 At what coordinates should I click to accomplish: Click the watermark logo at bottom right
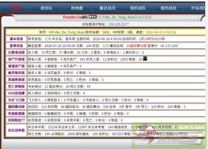point(169,135)
